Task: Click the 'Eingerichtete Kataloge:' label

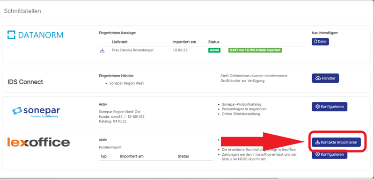Action: (x=117, y=33)
